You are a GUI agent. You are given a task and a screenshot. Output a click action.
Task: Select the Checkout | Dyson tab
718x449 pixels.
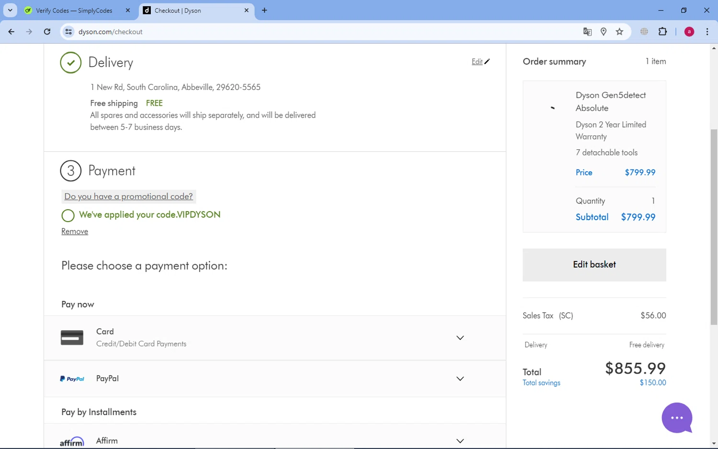point(197,10)
